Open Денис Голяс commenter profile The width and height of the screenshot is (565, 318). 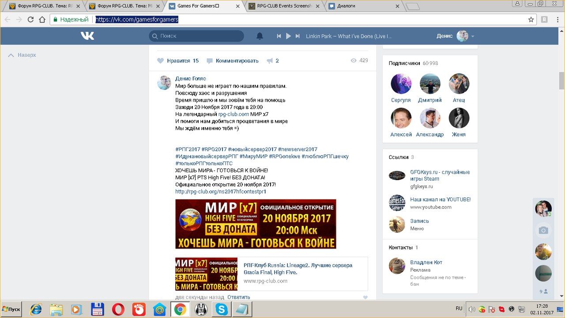pos(191,79)
